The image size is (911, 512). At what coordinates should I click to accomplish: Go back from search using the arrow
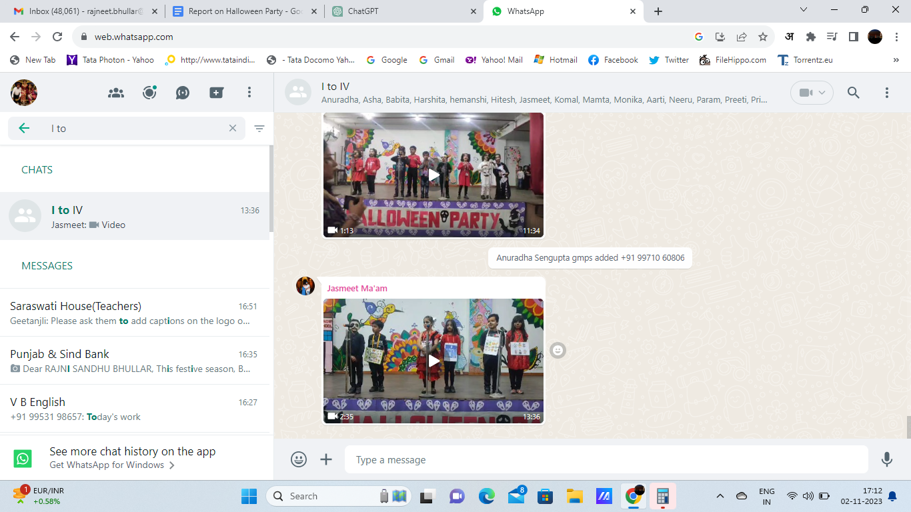pos(24,128)
